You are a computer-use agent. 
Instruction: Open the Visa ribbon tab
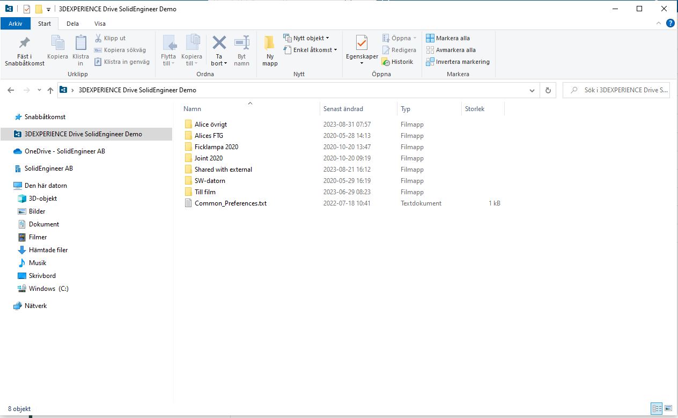click(100, 24)
